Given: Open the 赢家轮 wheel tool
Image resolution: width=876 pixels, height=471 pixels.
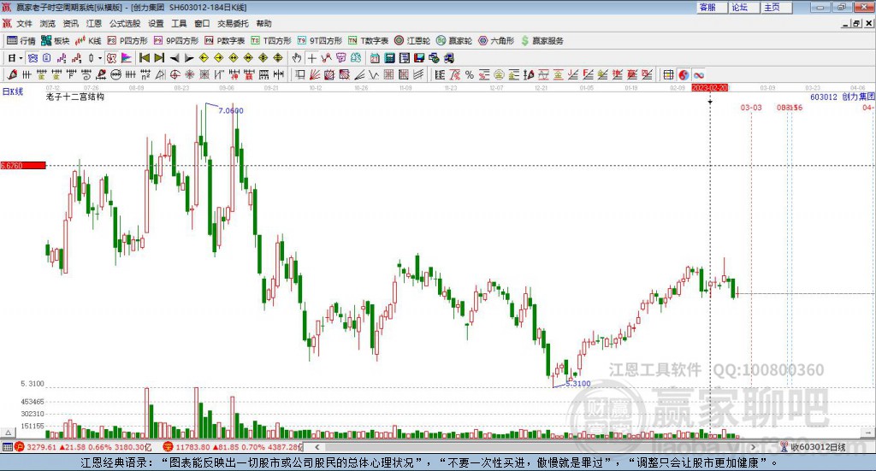Looking at the screenshot, I should 454,41.
